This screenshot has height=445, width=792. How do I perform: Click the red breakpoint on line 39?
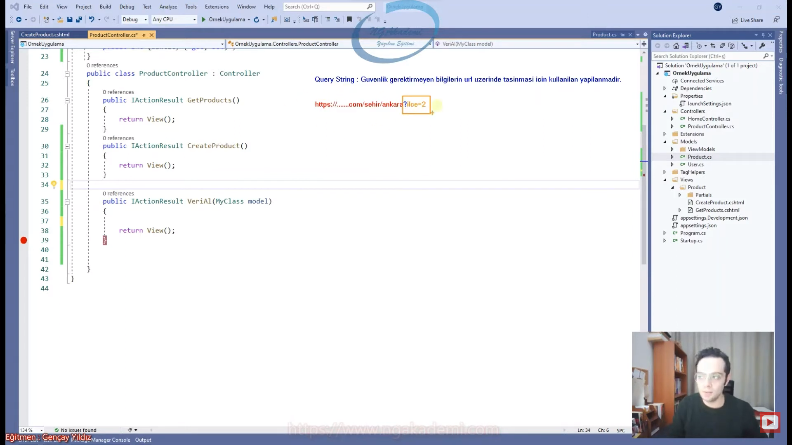coord(24,240)
